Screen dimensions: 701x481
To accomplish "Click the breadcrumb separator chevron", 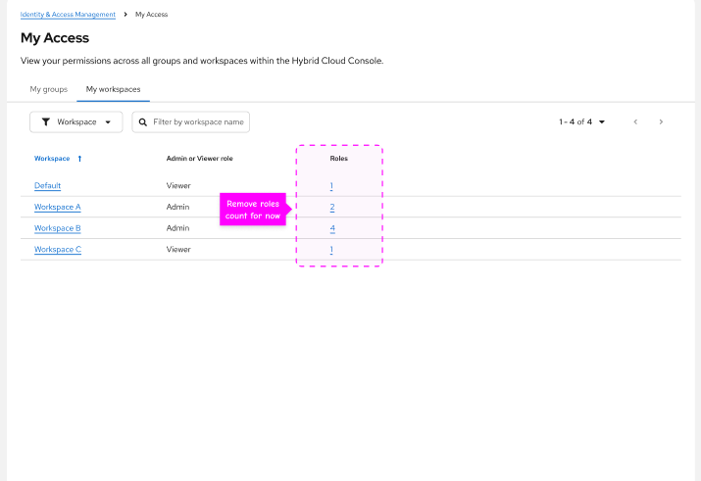I will click(125, 15).
